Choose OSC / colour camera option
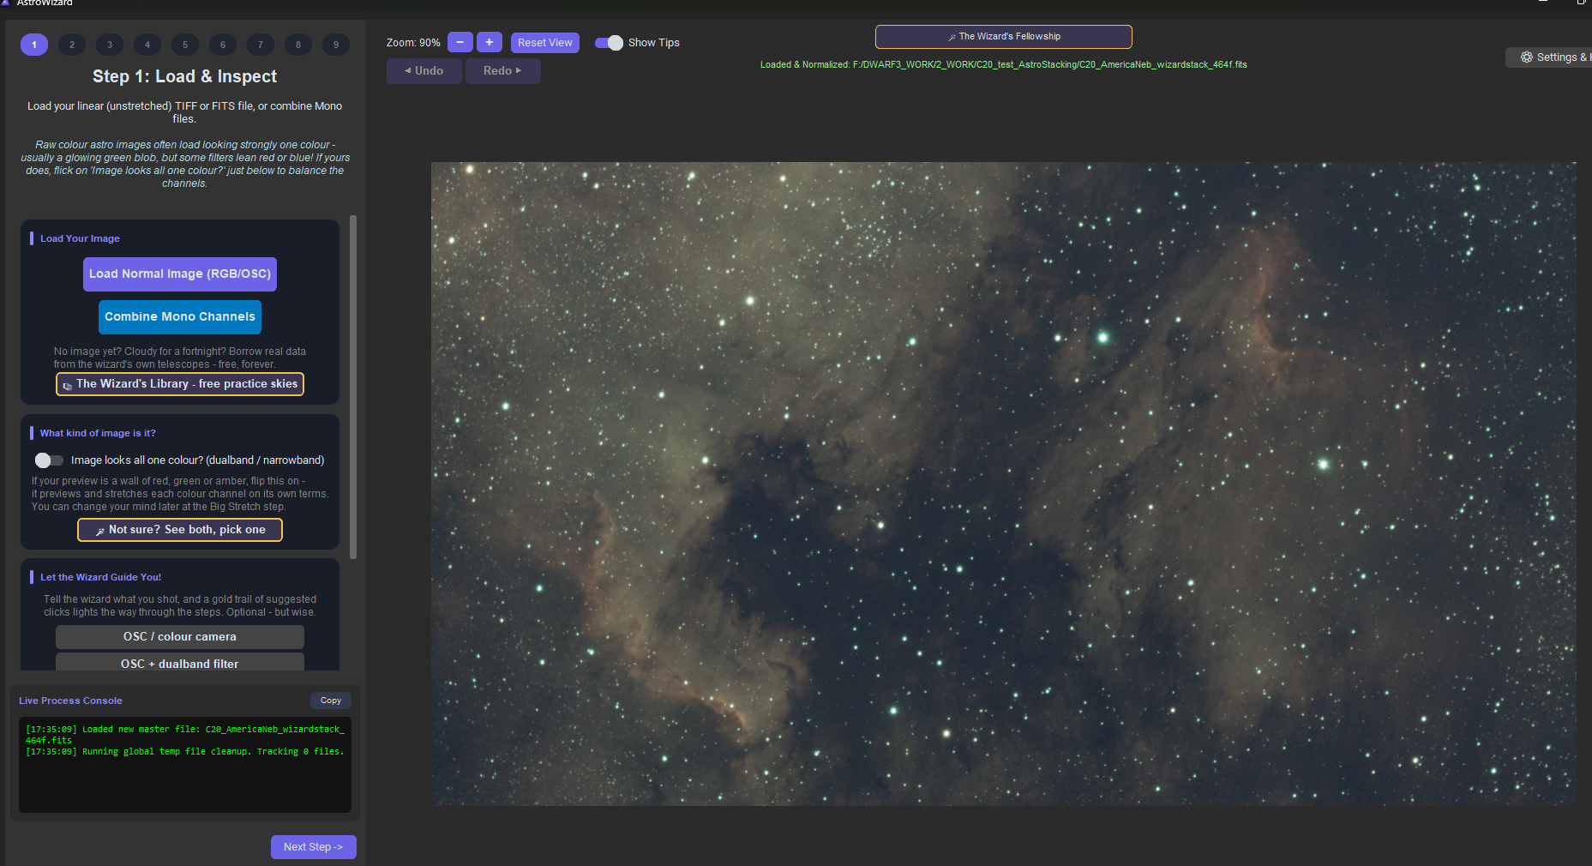This screenshot has width=1592, height=866. coord(180,637)
